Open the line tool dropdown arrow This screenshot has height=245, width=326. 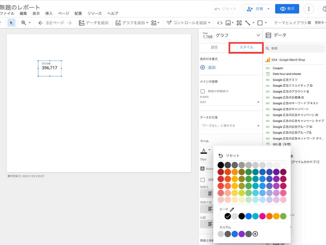point(253,23)
